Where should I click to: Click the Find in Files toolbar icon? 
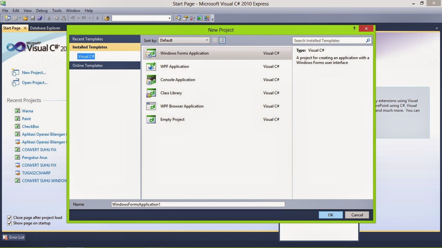click(x=107, y=18)
